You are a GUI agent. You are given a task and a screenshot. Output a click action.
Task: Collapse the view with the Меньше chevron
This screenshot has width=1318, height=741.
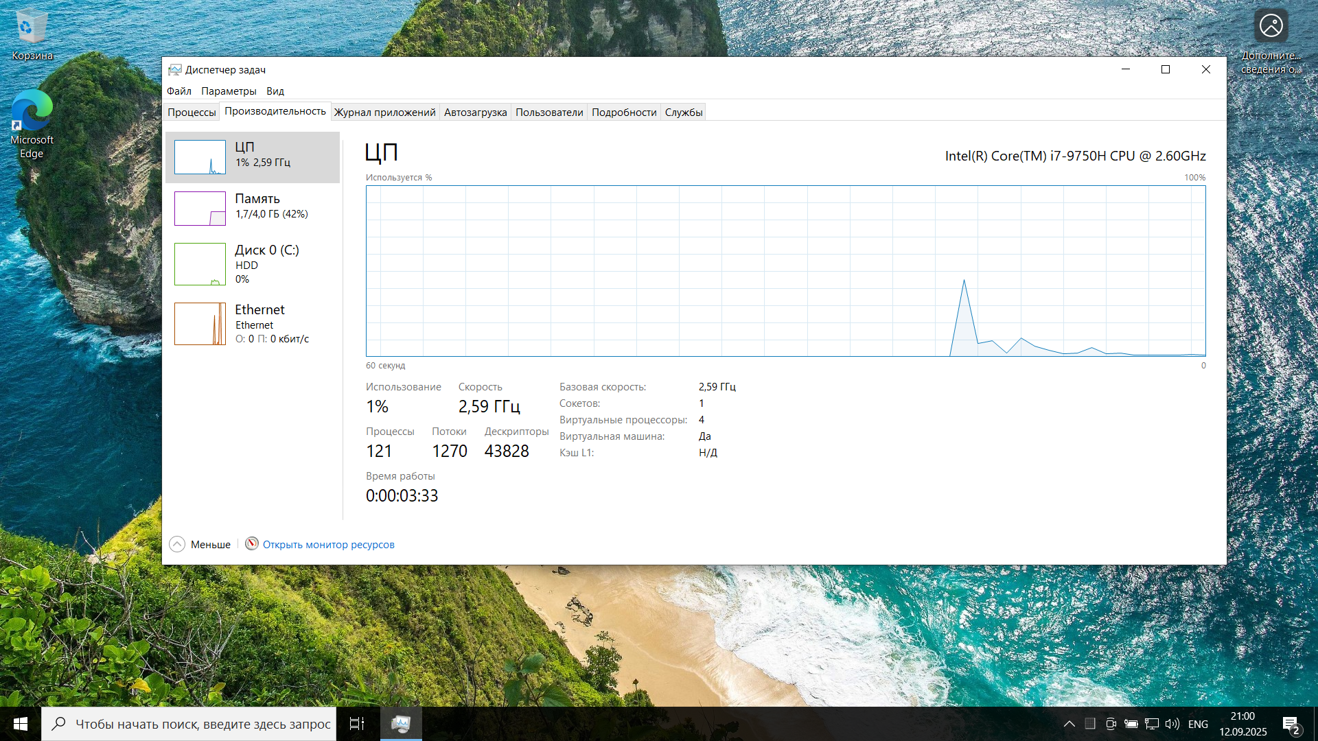177,544
